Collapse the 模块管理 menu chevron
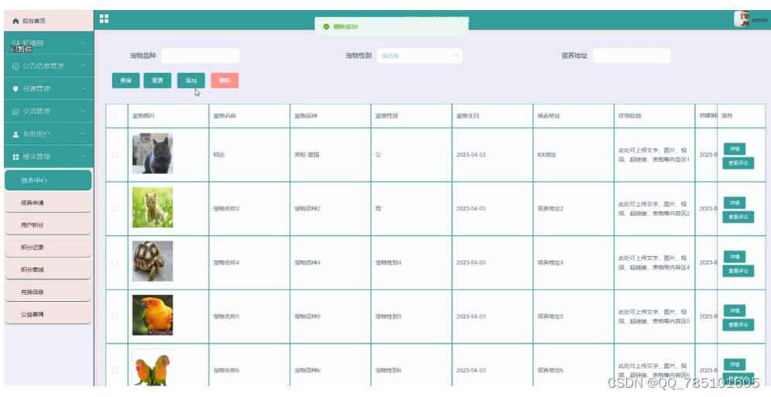This screenshot has width=771, height=397. pos(83,157)
